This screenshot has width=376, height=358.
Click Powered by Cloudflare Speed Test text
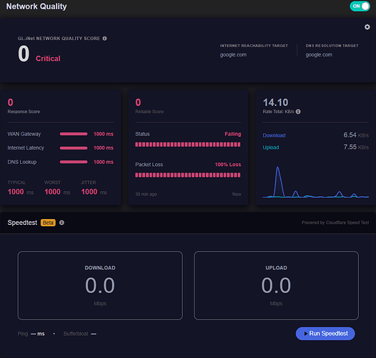point(335,223)
